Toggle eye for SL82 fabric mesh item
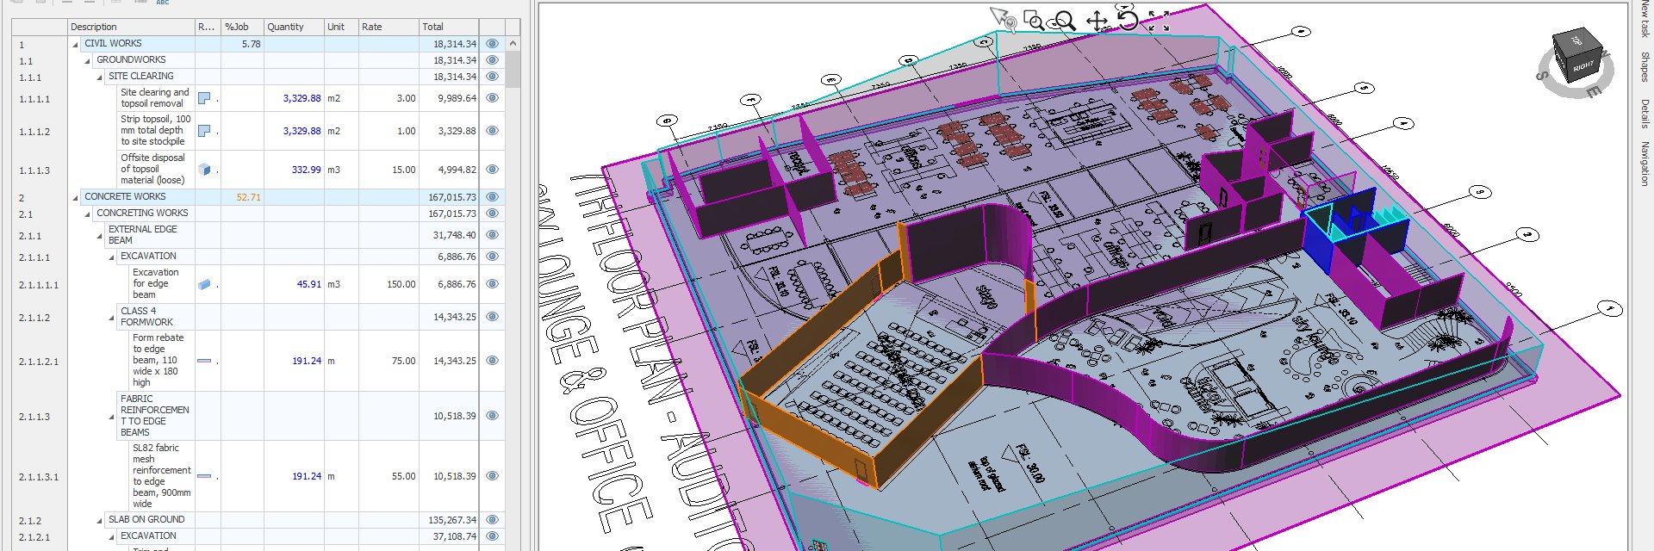This screenshot has height=551, width=1654. 492,476
